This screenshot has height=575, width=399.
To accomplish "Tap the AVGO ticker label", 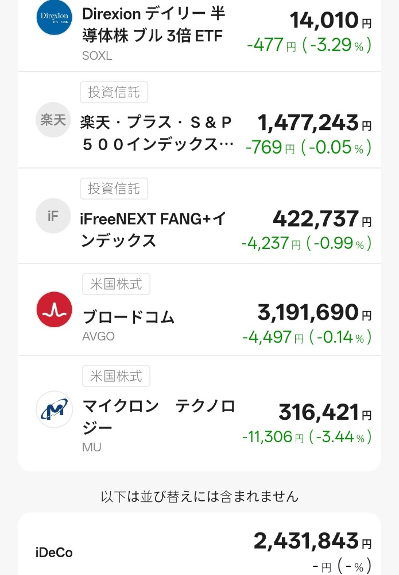I will 99,336.
